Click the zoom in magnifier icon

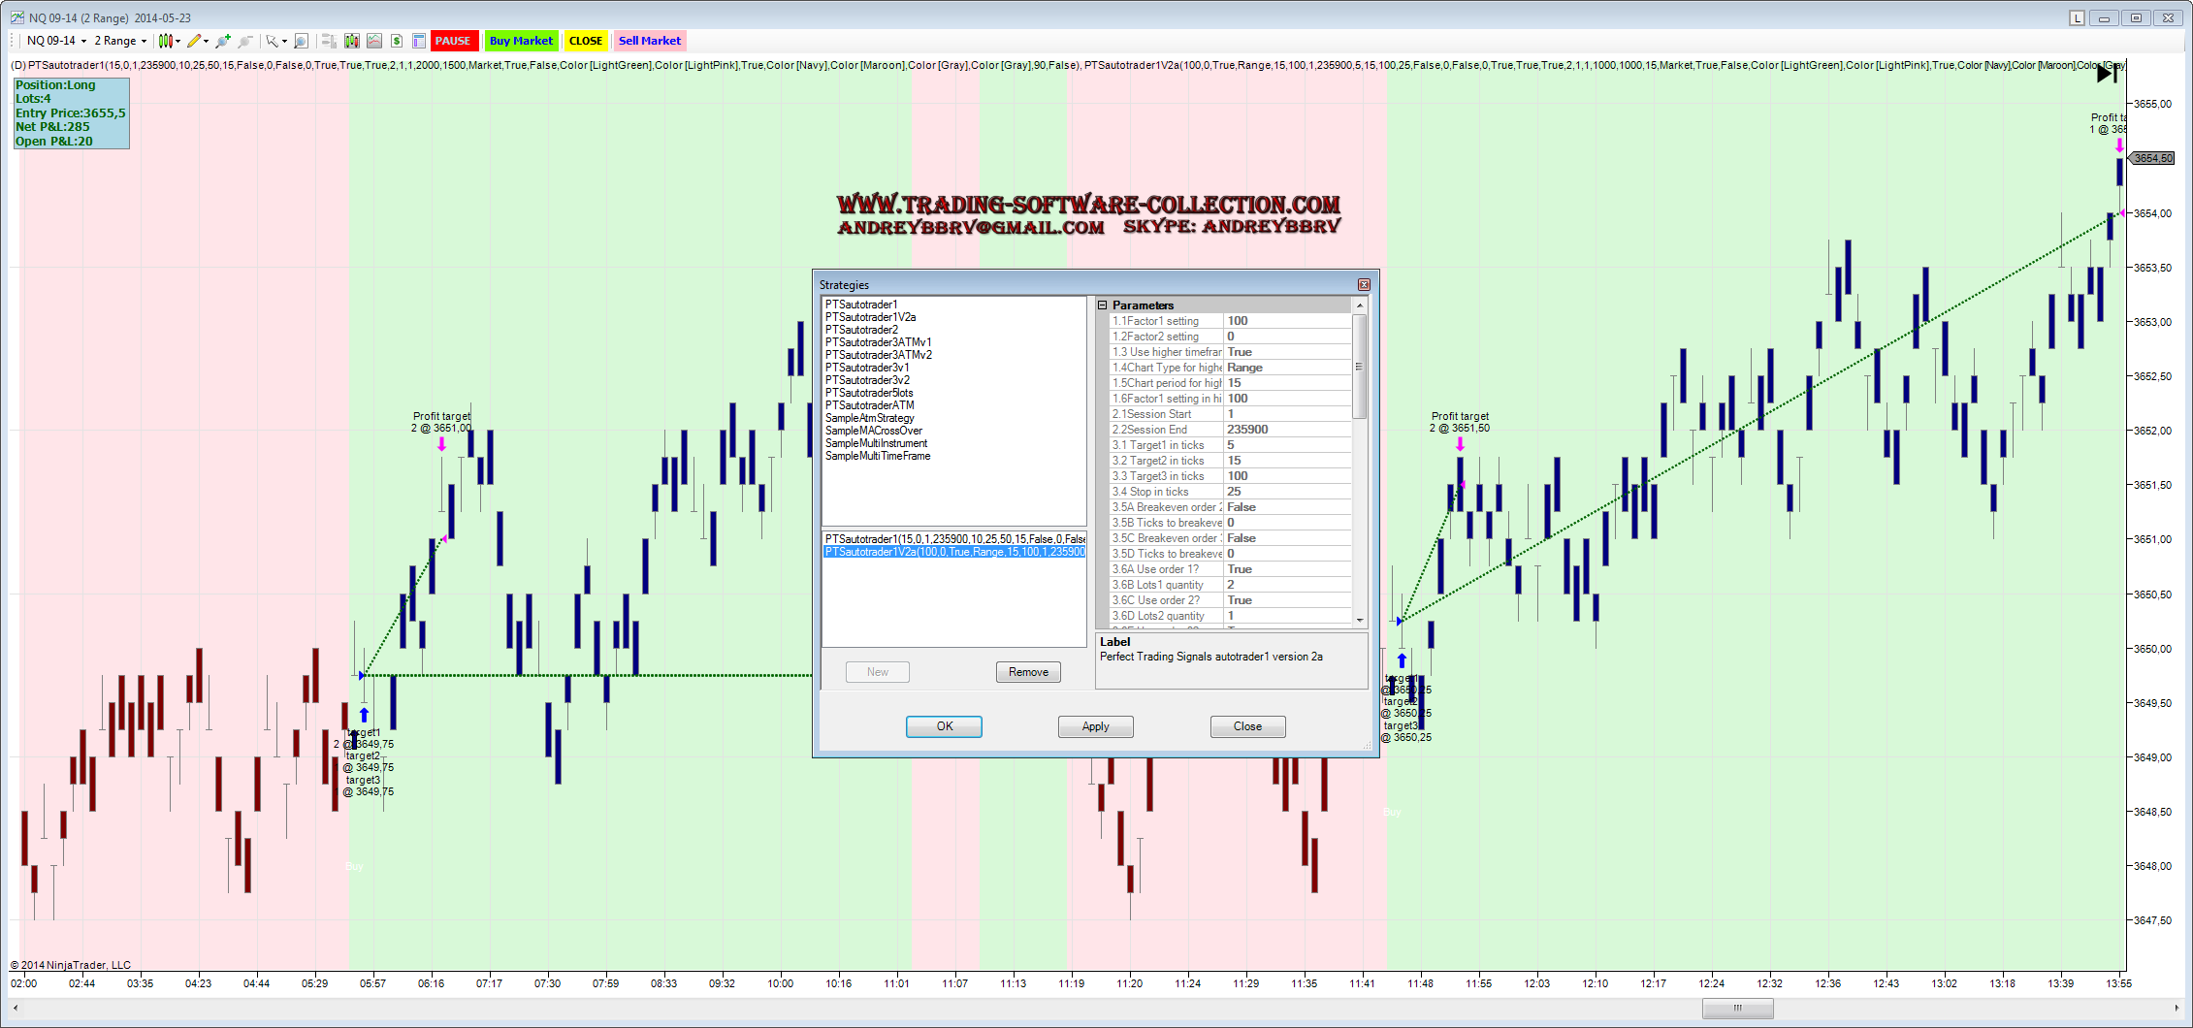[223, 41]
